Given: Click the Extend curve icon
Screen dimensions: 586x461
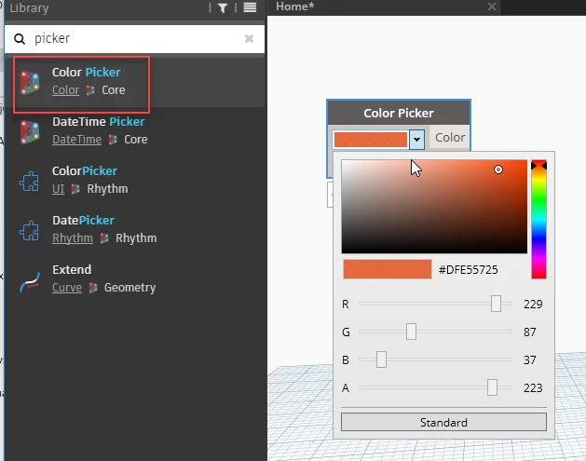Looking at the screenshot, I should (30, 279).
